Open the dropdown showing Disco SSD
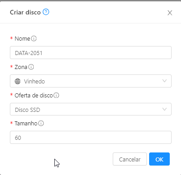 pyautogui.click(x=91, y=109)
